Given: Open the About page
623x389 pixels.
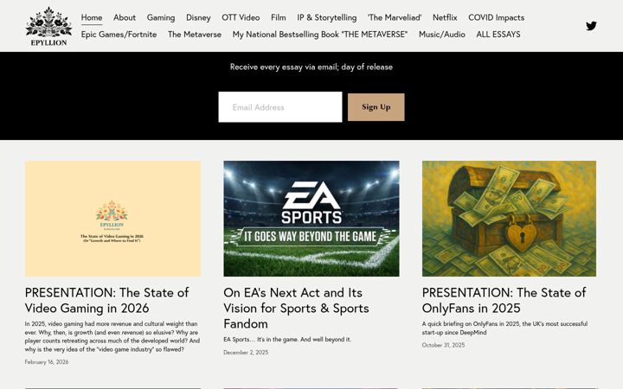Looking at the screenshot, I should tap(125, 17).
